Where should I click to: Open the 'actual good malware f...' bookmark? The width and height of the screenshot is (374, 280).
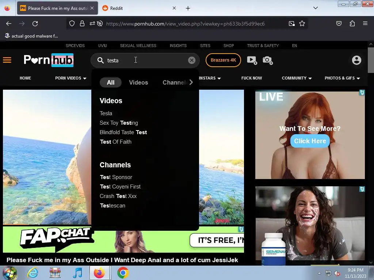tap(31, 36)
